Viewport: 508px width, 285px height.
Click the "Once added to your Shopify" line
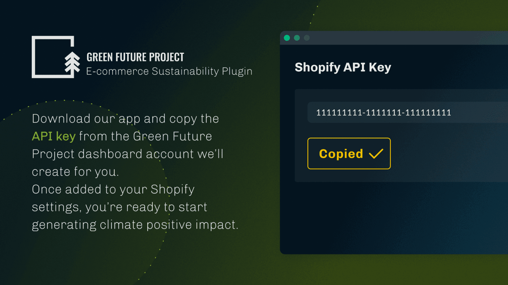[113, 189]
